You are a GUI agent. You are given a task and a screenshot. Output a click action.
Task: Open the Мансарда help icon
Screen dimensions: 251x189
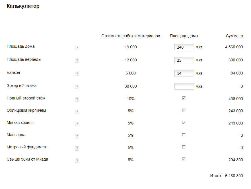point(77,136)
